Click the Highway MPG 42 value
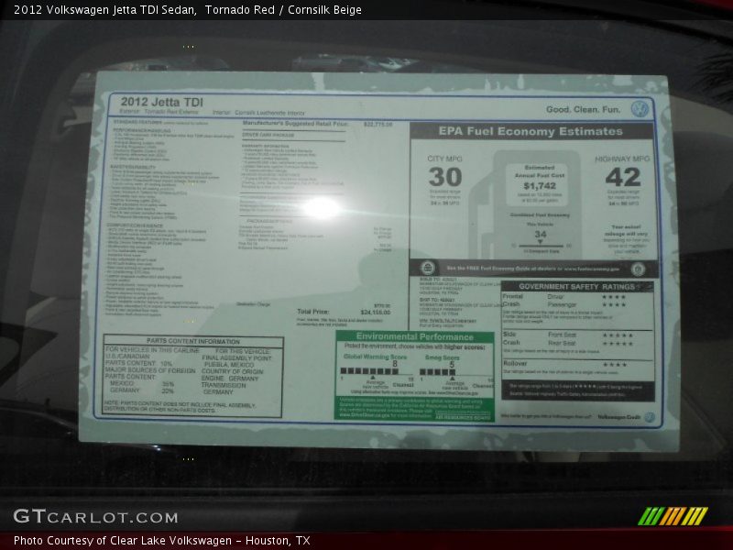 (x=622, y=177)
